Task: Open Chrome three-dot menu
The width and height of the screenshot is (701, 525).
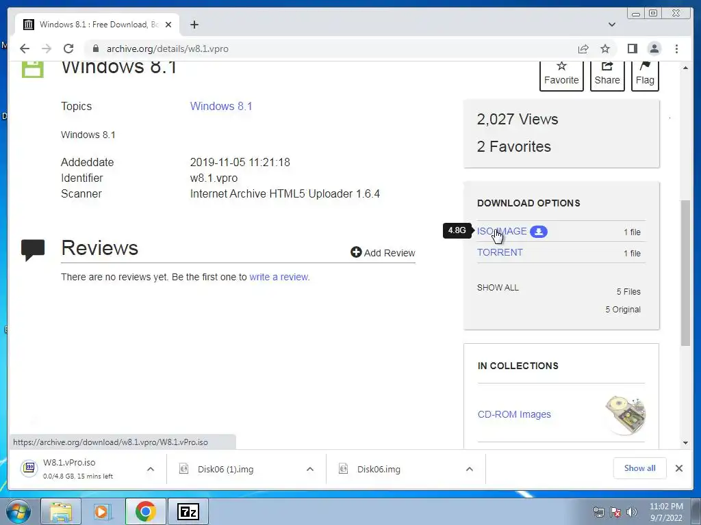Action: [676, 49]
